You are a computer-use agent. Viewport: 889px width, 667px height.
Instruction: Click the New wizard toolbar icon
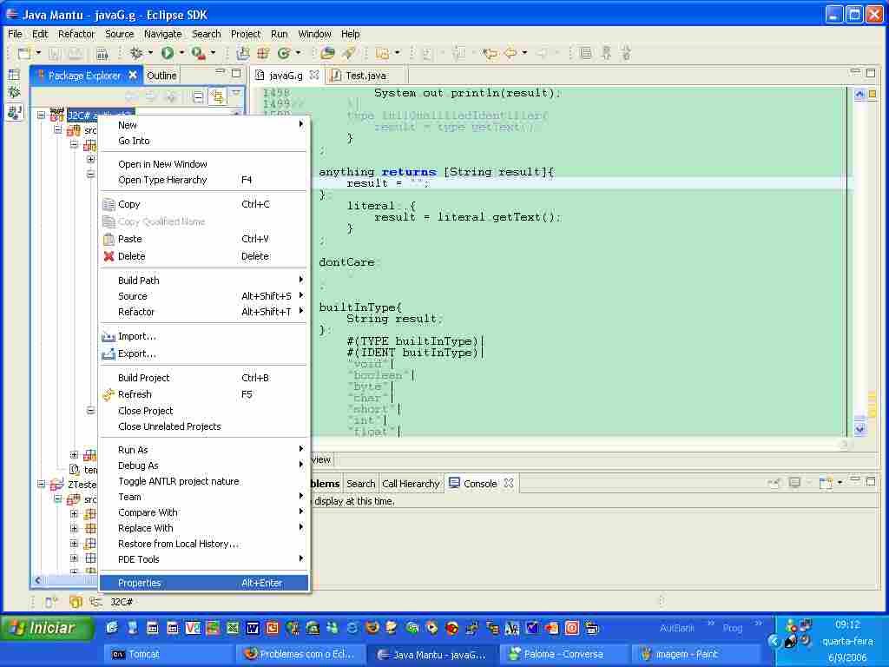24,54
